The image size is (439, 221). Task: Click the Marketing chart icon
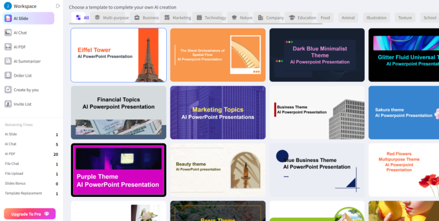pos(167,17)
